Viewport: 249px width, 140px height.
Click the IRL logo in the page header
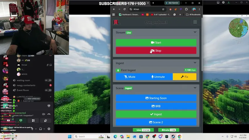(116, 22)
